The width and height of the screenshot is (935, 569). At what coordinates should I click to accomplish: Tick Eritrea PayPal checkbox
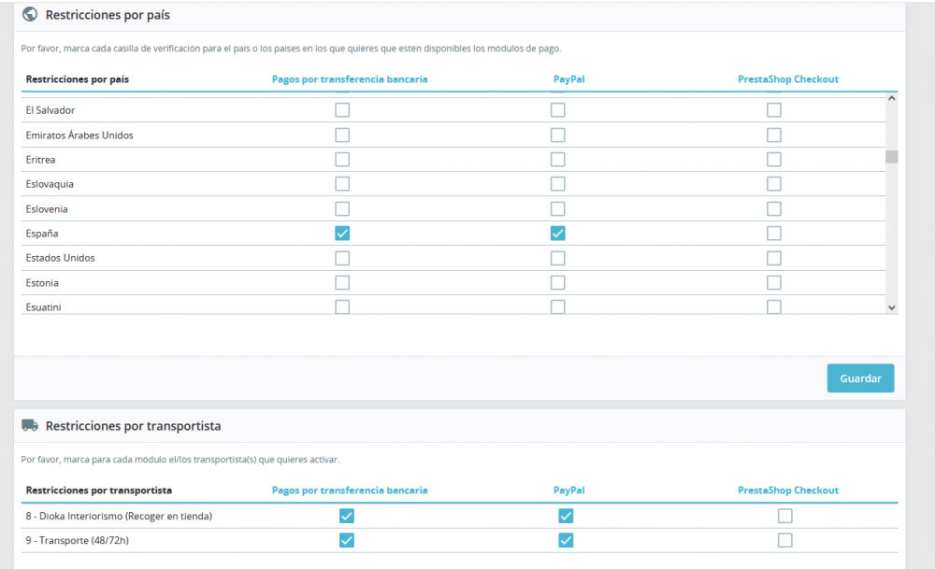point(557,160)
